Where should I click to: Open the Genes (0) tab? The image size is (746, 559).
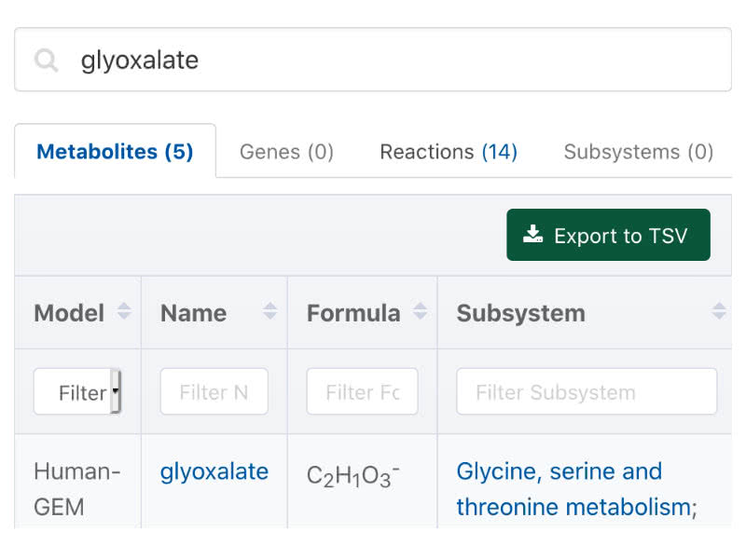tap(286, 152)
